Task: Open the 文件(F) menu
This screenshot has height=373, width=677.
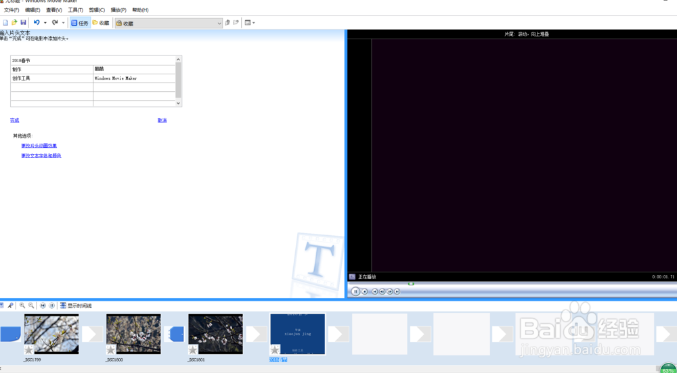Action: [12, 10]
